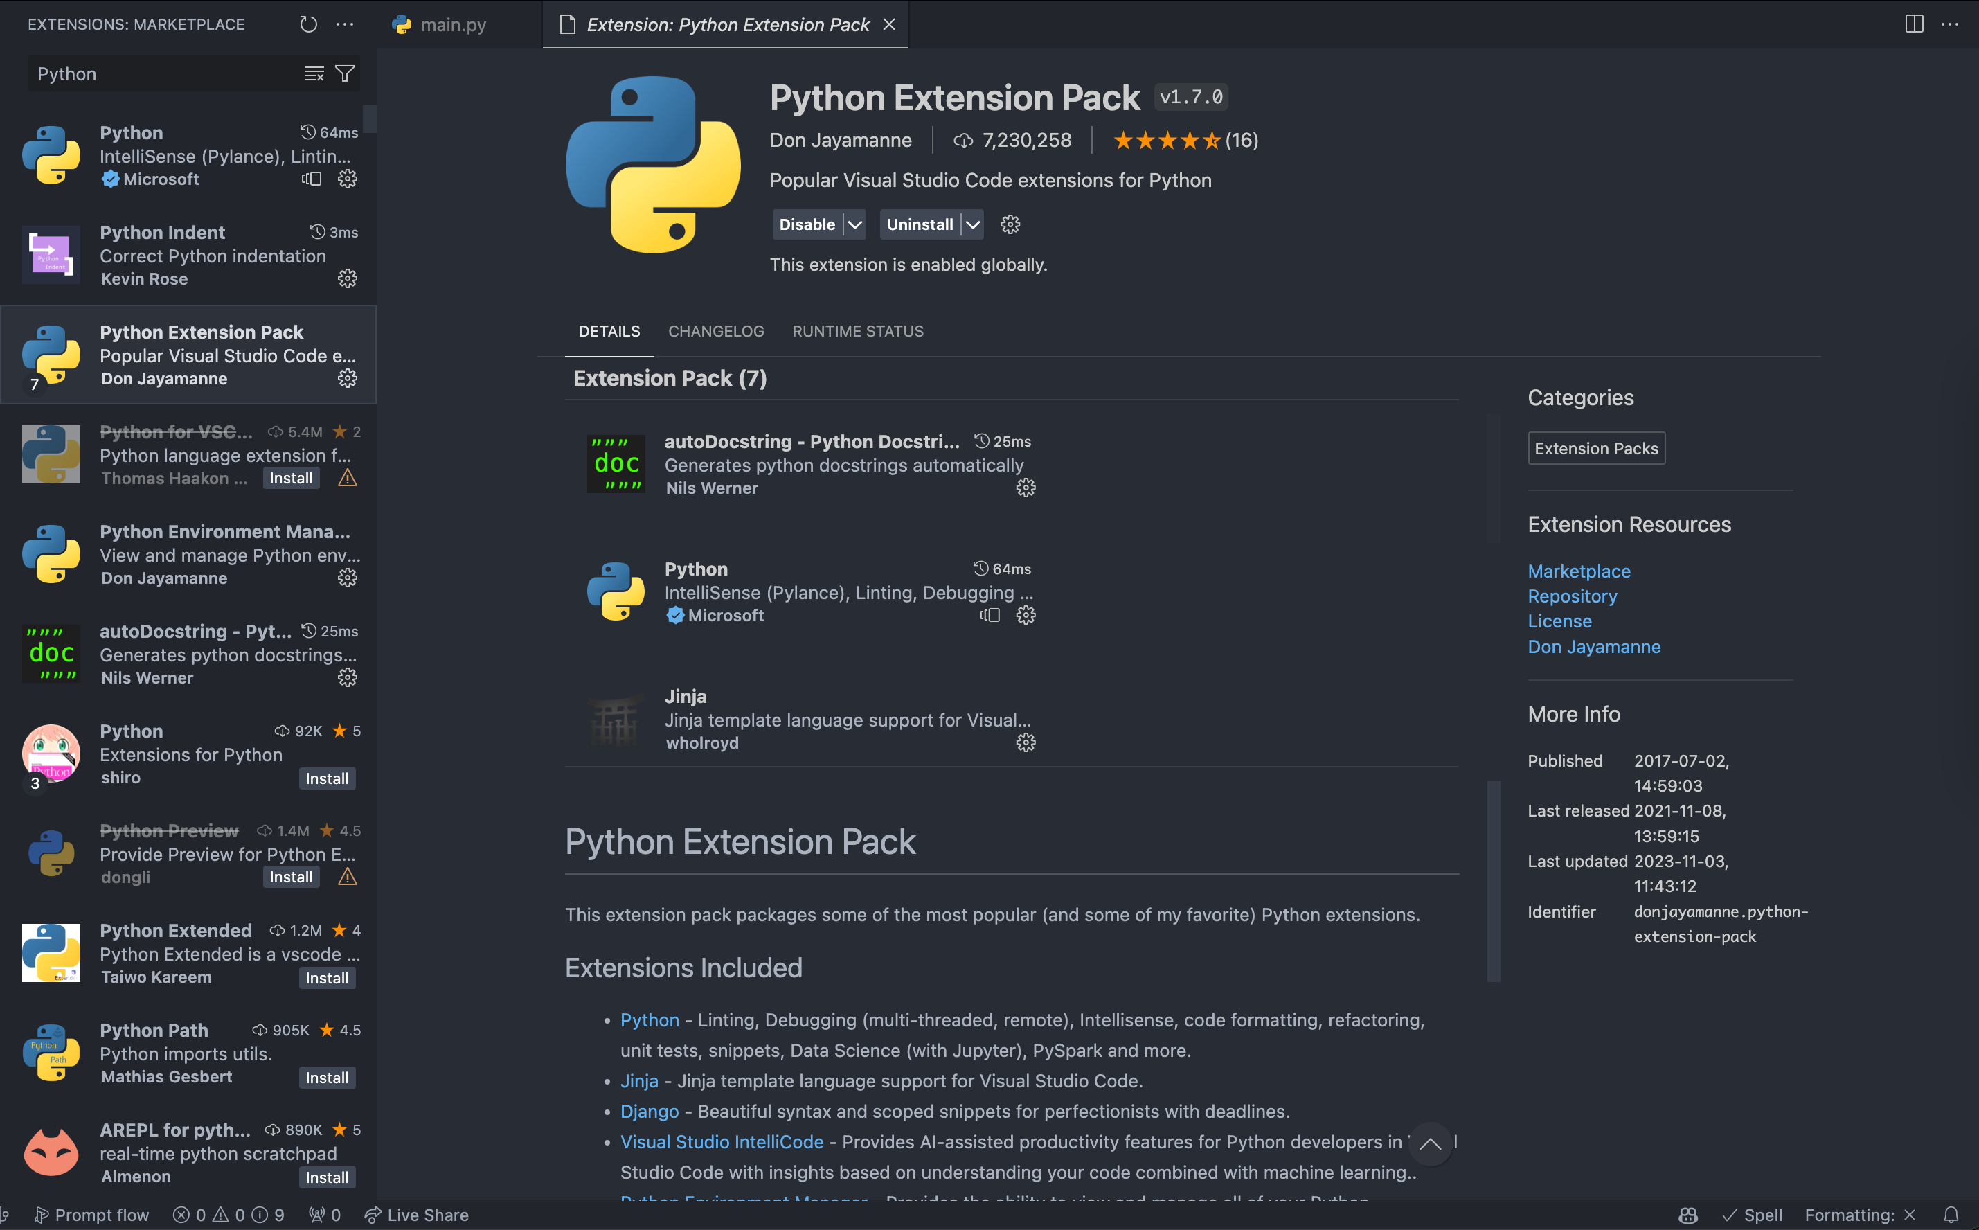Expand the Uninstall button dropdown arrow
The height and width of the screenshot is (1230, 1979).
(x=972, y=224)
